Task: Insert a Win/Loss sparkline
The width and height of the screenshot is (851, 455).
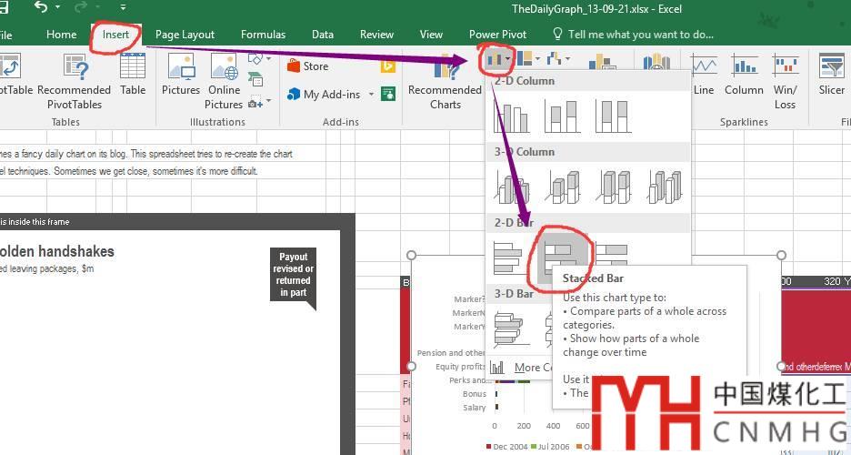Action: 785,81
